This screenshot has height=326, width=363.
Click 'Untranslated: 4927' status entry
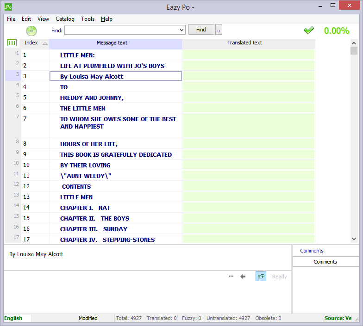tap(228, 318)
